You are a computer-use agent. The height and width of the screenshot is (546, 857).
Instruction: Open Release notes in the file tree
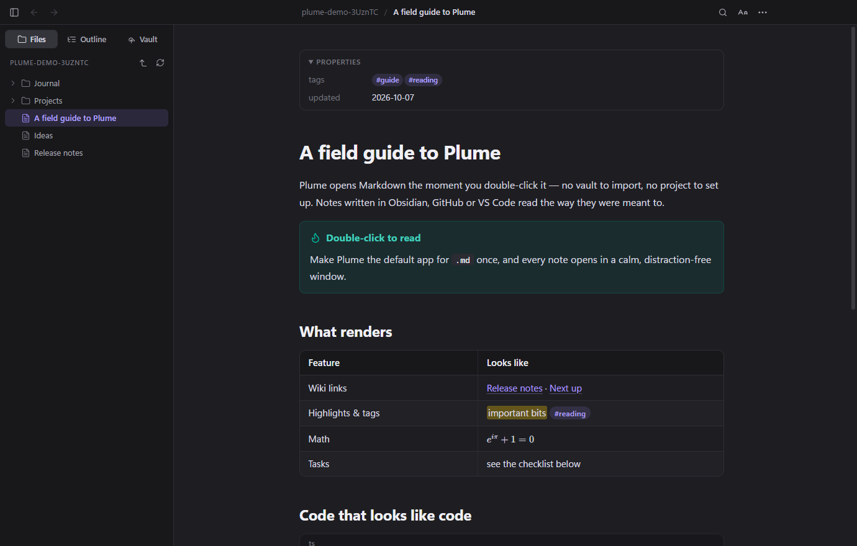click(86, 153)
